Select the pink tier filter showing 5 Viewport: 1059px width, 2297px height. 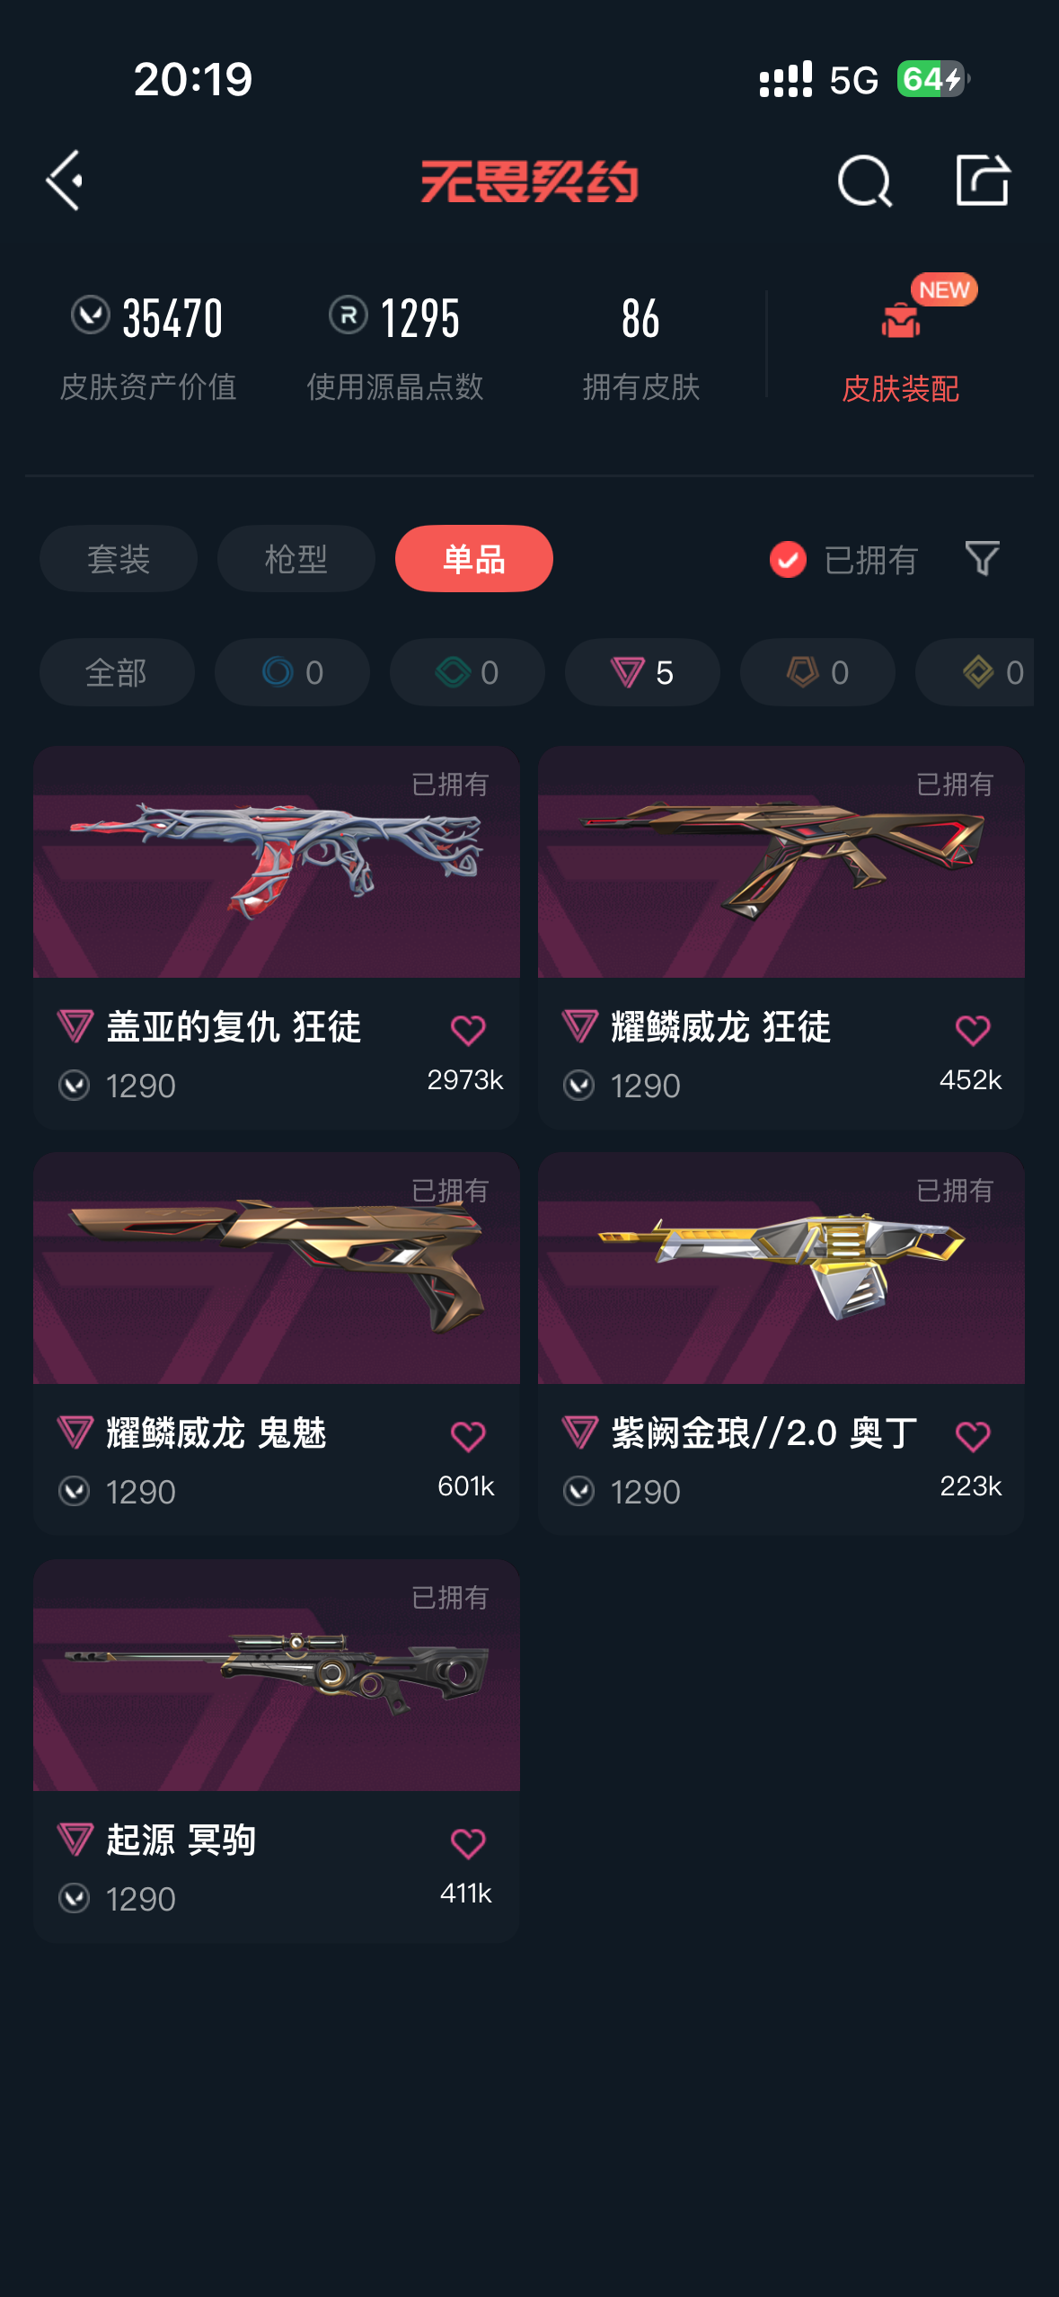coord(642,672)
